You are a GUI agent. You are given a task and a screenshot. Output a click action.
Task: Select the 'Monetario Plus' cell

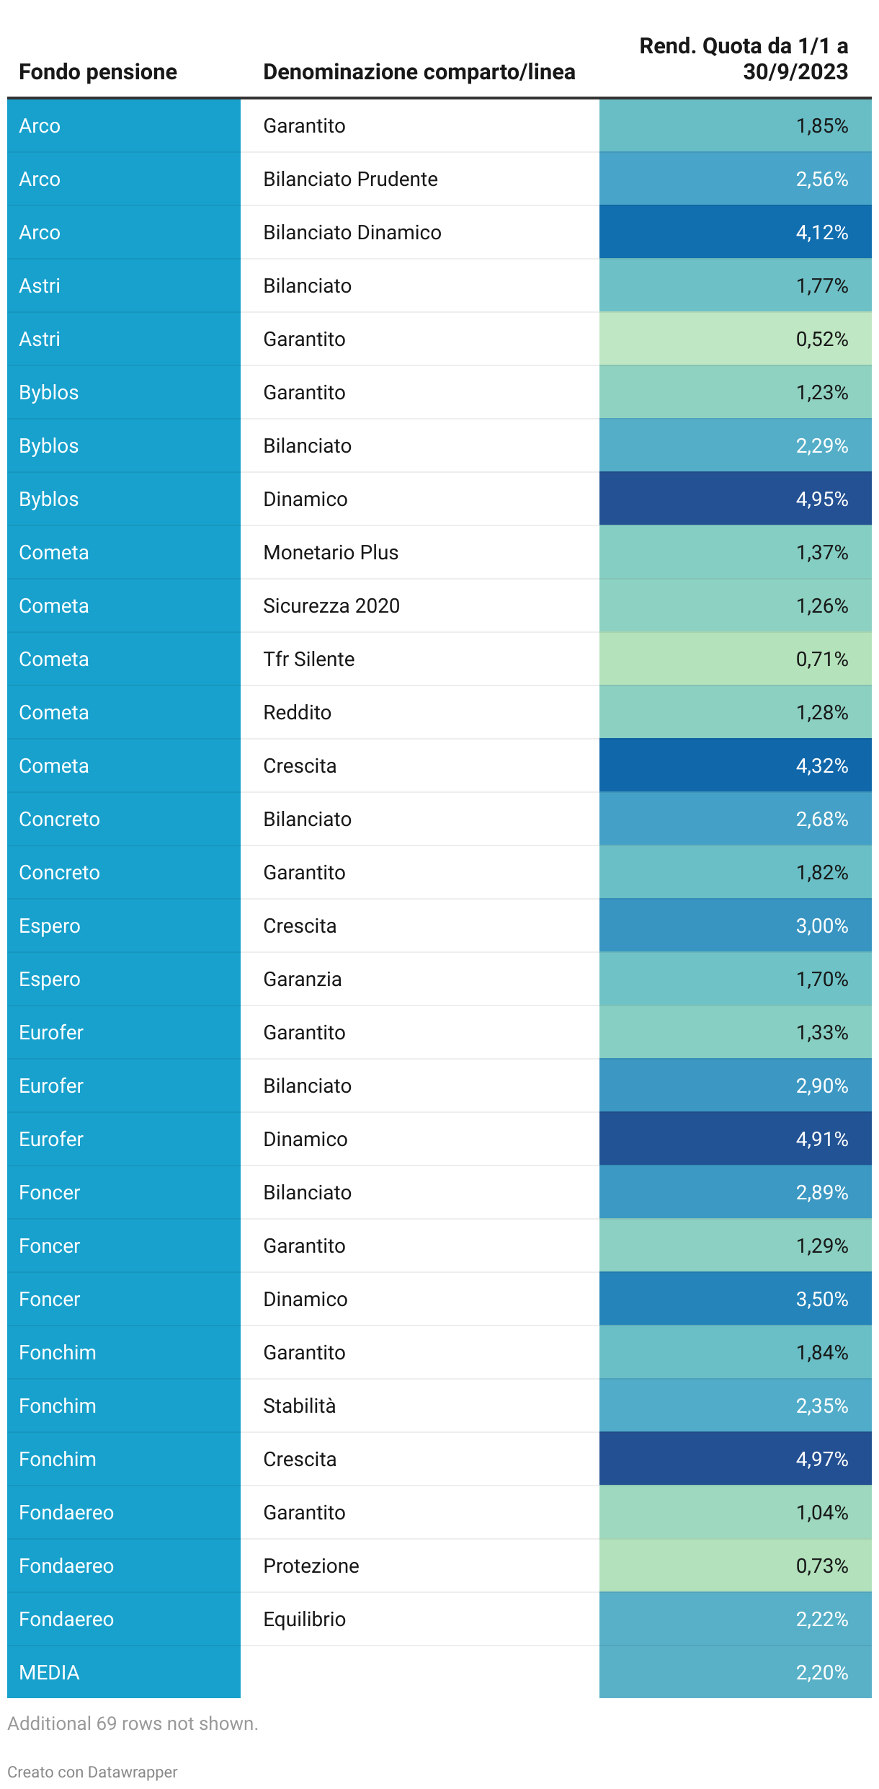click(x=331, y=553)
